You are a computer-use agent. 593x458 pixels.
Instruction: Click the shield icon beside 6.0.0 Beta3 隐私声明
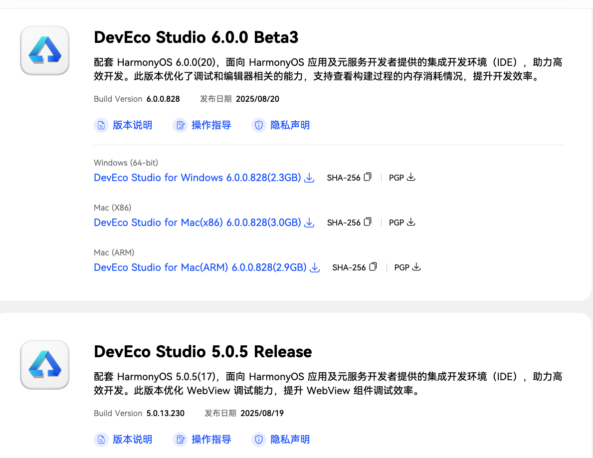(259, 125)
